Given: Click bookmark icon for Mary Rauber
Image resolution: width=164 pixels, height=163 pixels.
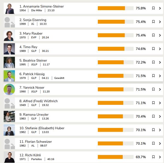Looking at the screenshot, I should (153, 35).
